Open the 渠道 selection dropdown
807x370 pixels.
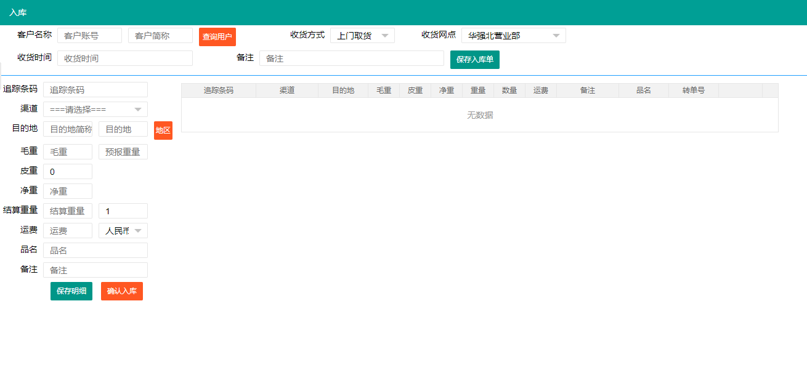pos(95,110)
